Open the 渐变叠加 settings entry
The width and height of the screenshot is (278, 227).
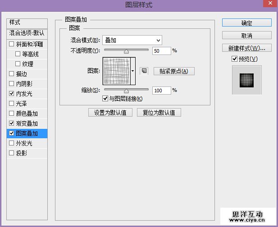tap(27, 123)
